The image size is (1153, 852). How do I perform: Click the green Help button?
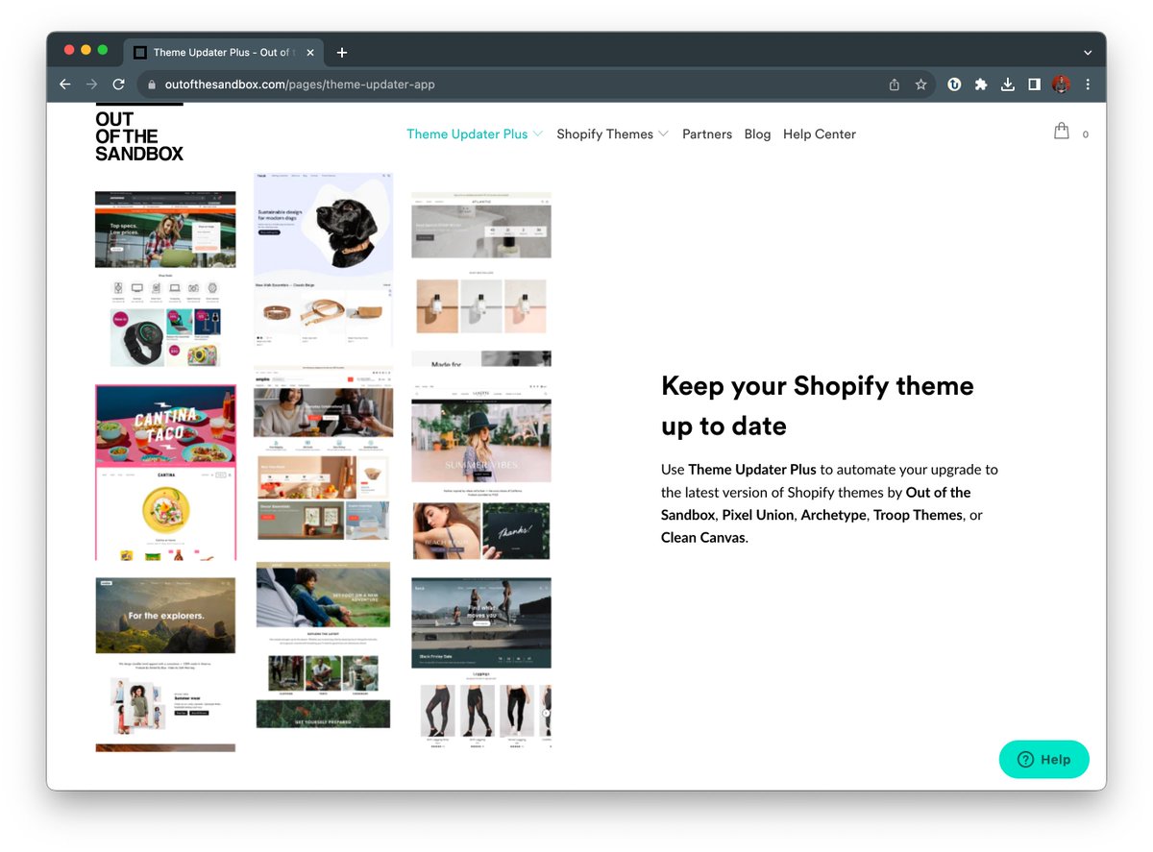pyautogui.click(x=1044, y=759)
